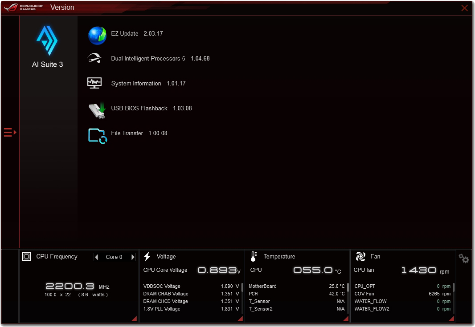Click the WATER_FLOW row

click(x=402, y=301)
